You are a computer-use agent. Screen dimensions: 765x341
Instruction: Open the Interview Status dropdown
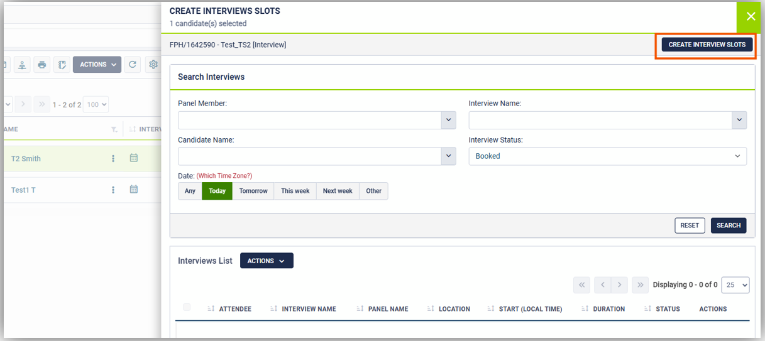click(x=607, y=156)
